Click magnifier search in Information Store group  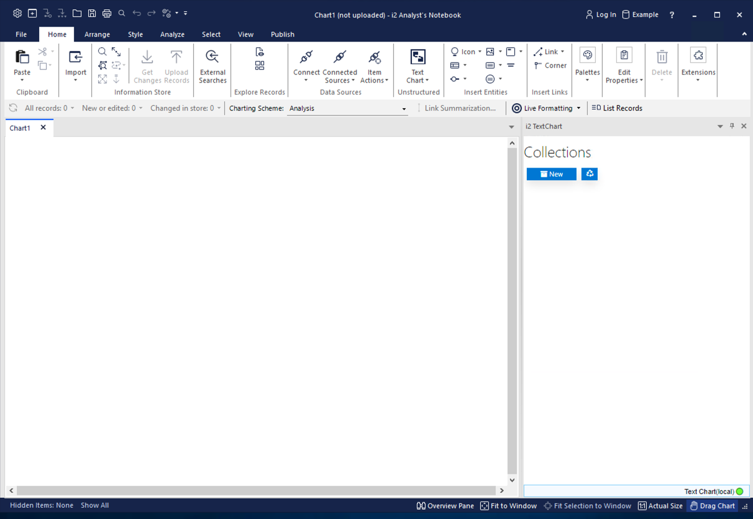tap(103, 52)
